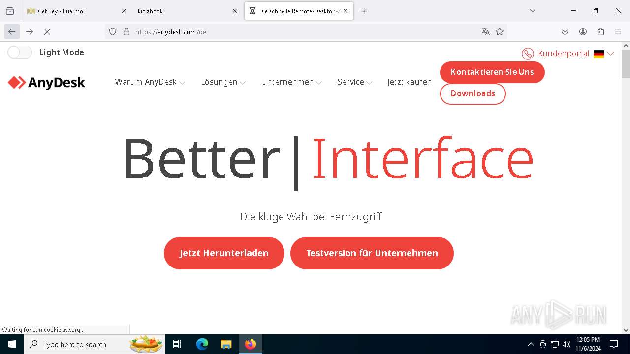Expand the language selector chevron
The height and width of the screenshot is (354, 630).
(611, 54)
